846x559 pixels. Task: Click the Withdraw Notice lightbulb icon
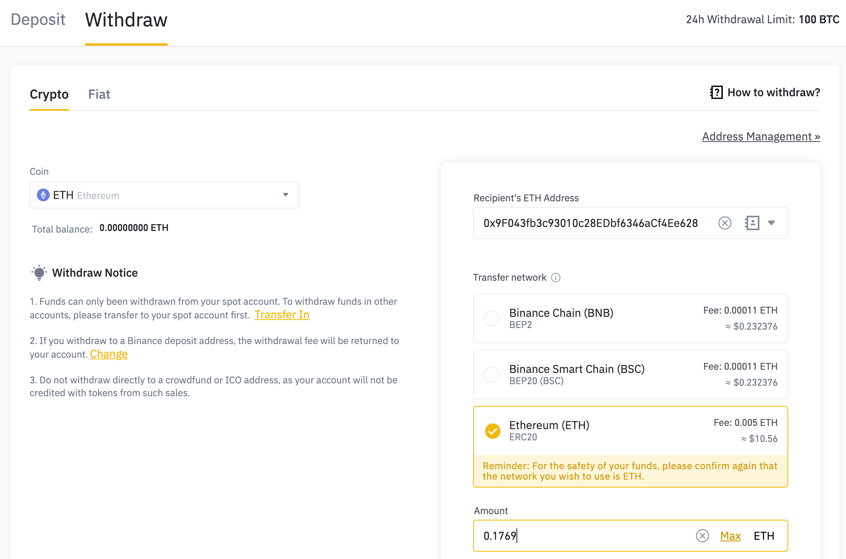coord(39,273)
